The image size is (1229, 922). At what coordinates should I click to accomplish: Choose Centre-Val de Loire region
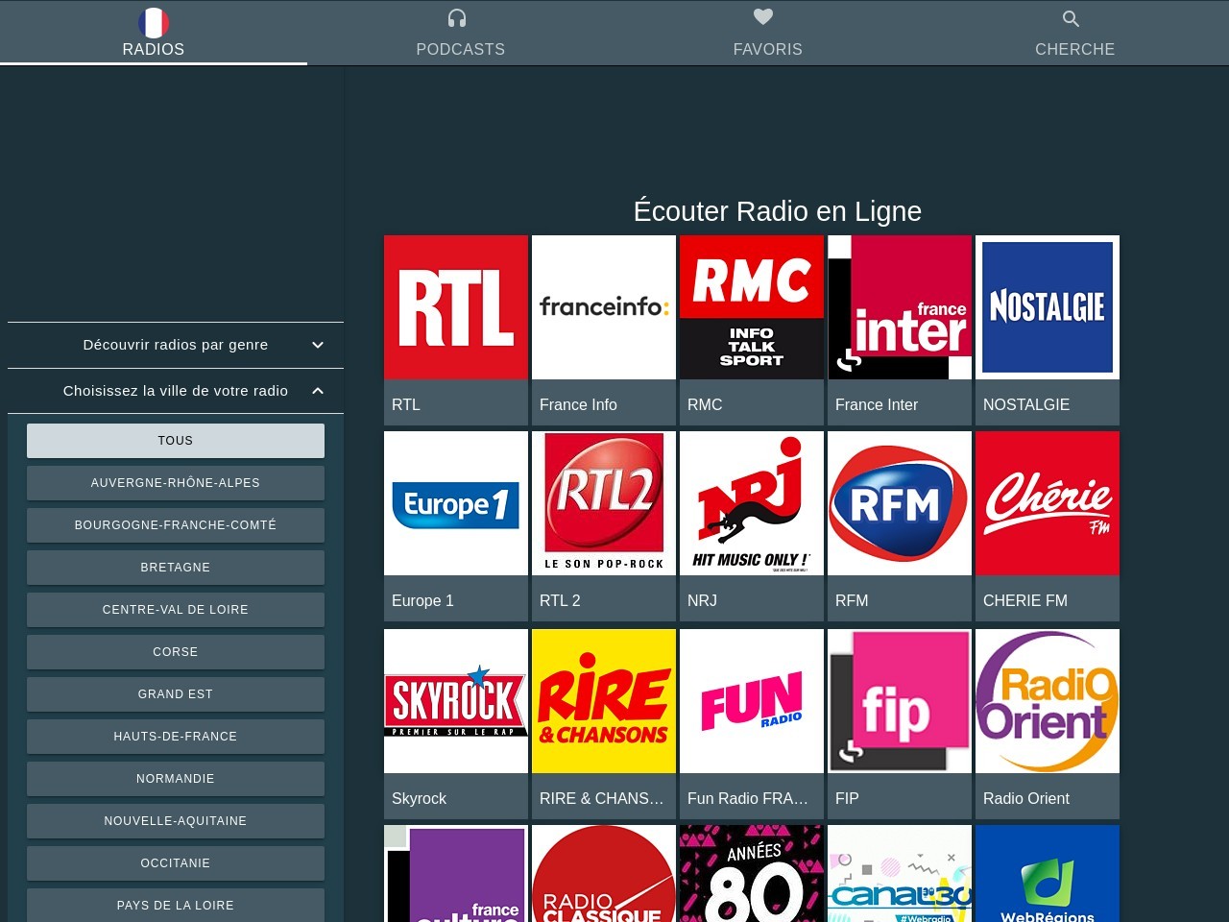[176, 610]
